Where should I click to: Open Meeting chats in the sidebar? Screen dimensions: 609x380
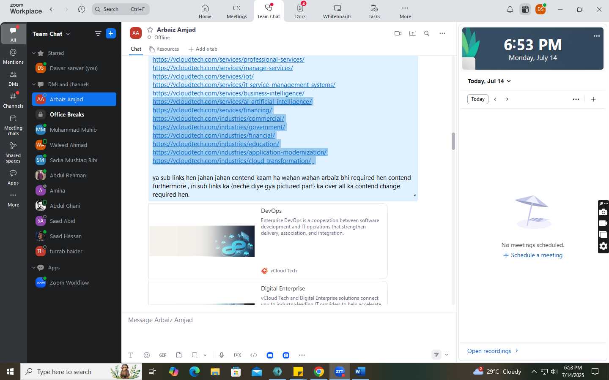13,125
